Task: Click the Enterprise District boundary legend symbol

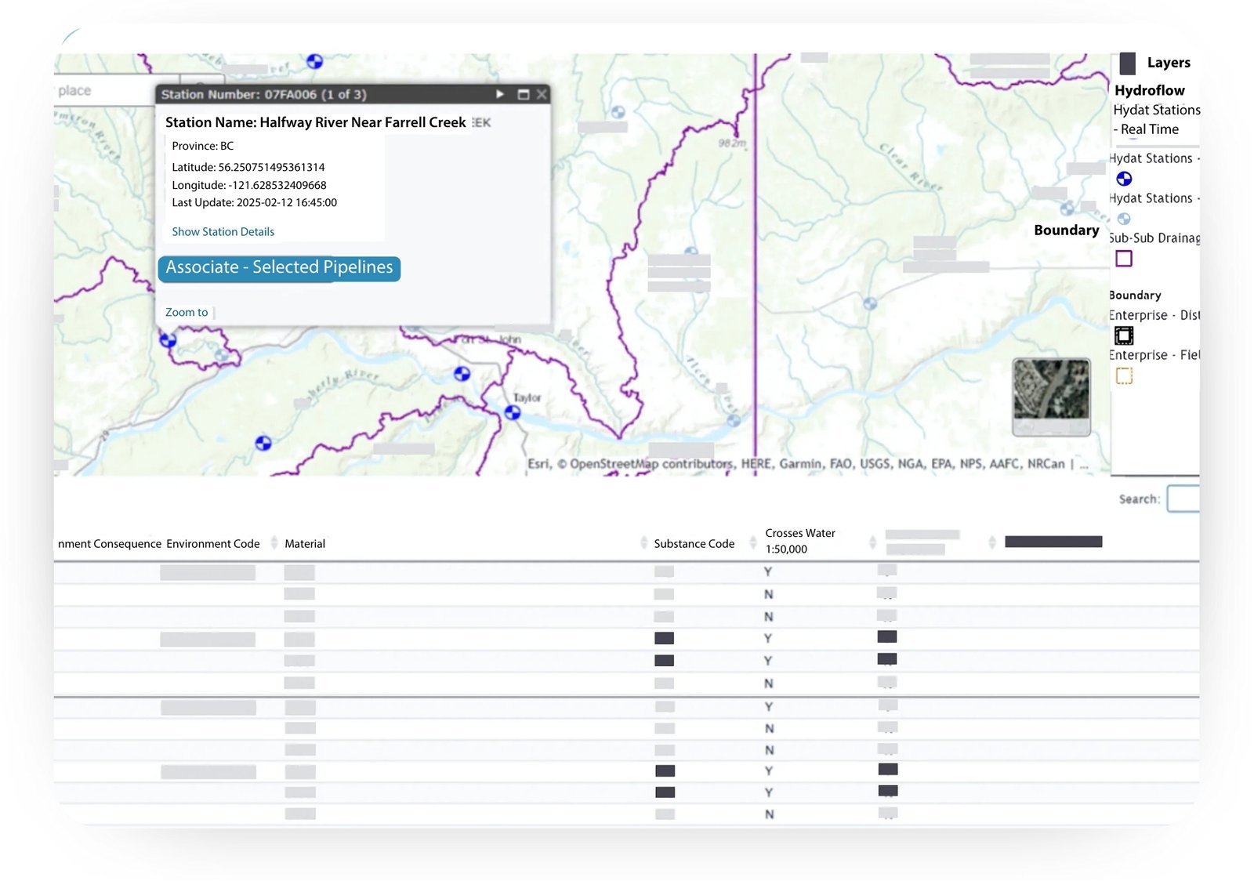Action: coord(1124,335)
